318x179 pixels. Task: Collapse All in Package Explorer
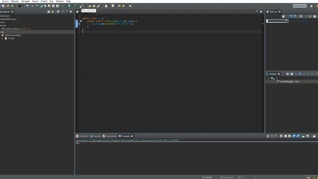[x=49, y=12]
